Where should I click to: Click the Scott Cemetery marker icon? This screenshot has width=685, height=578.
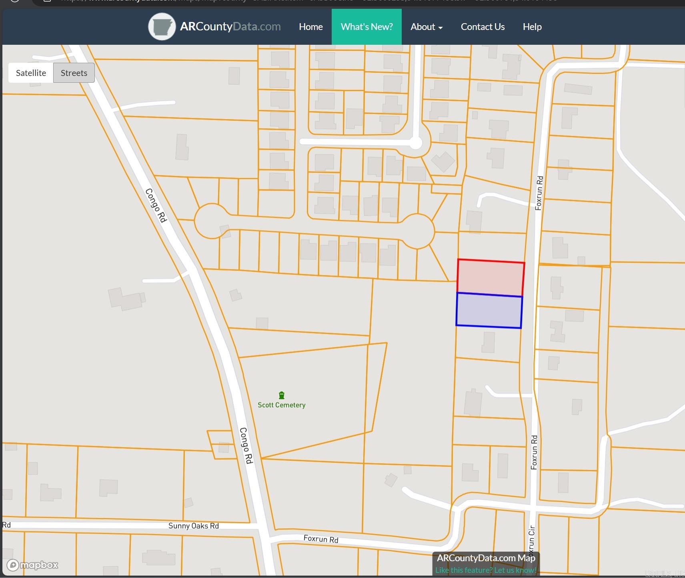282,395
